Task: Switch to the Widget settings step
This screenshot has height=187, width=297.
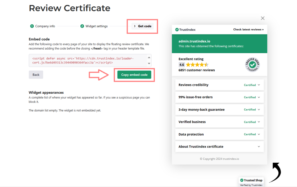Action: (96, 26)
